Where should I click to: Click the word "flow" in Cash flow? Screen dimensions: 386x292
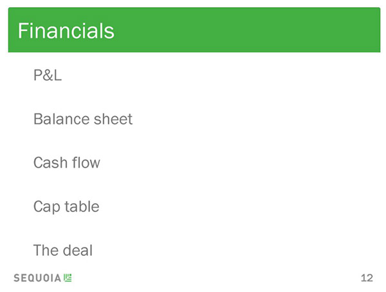click(86, 162)
